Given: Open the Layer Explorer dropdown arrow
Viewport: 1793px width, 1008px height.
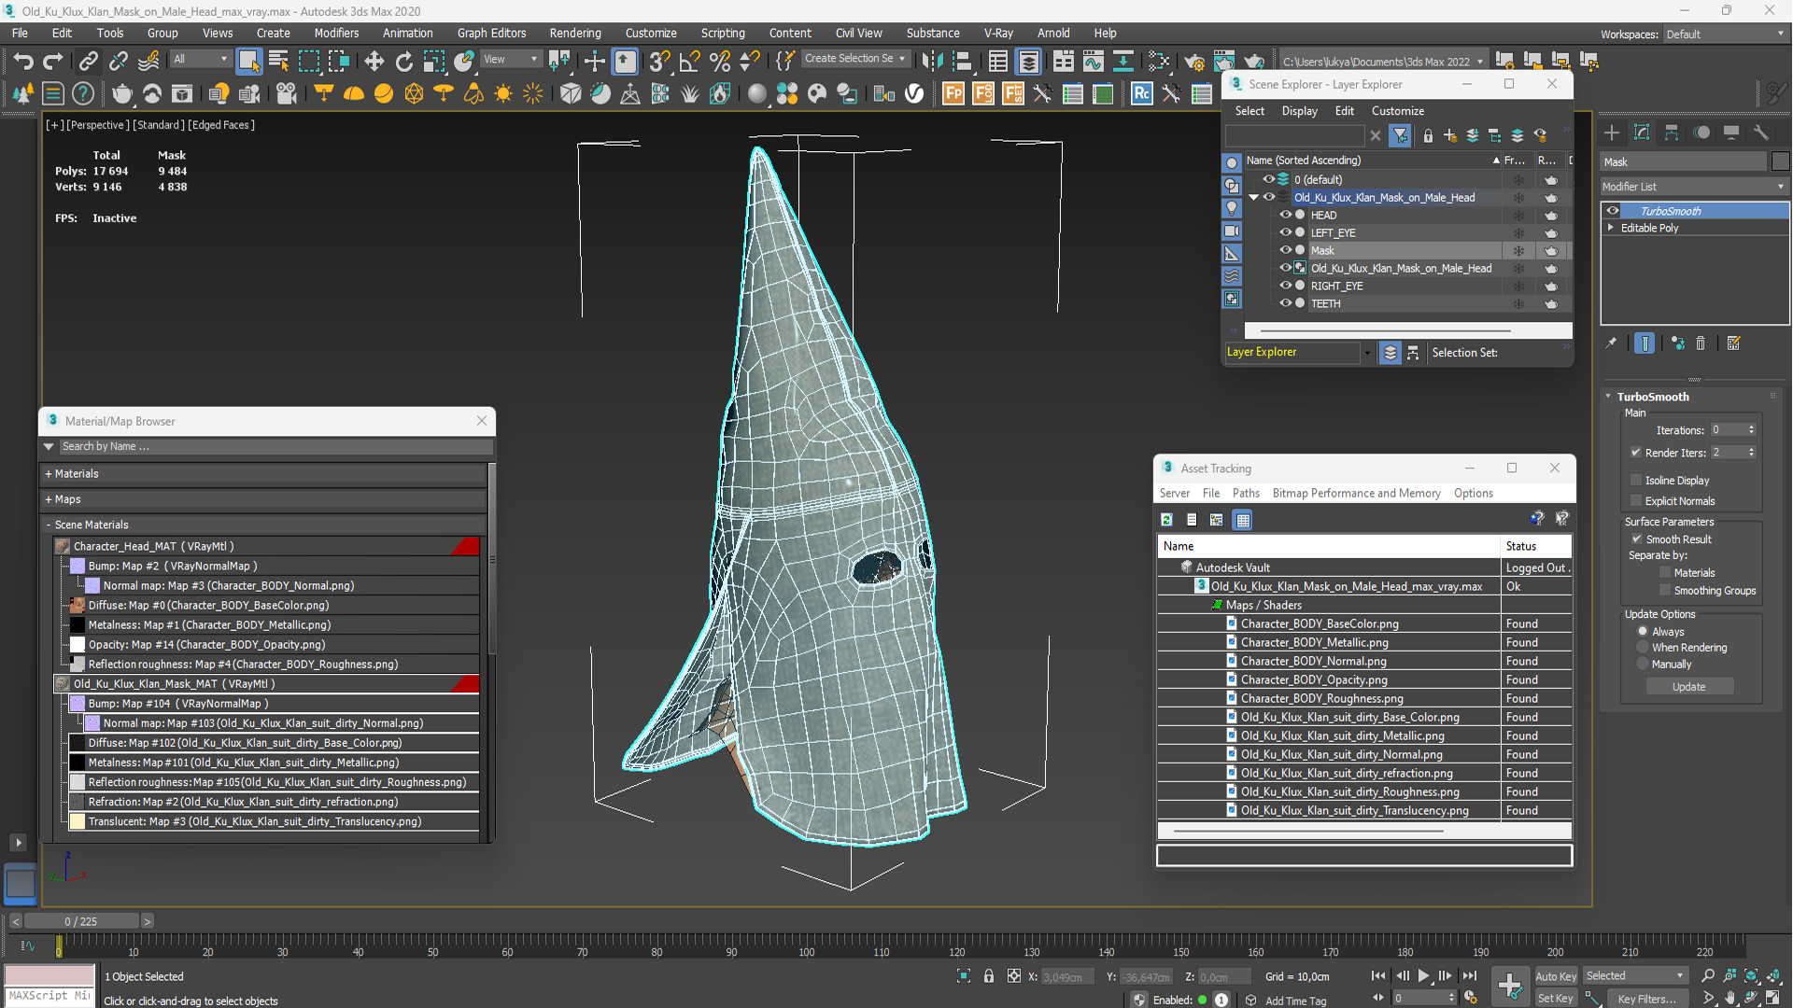Looking at the screenshot, I should pyautogui.click(x=1367, y=353).
